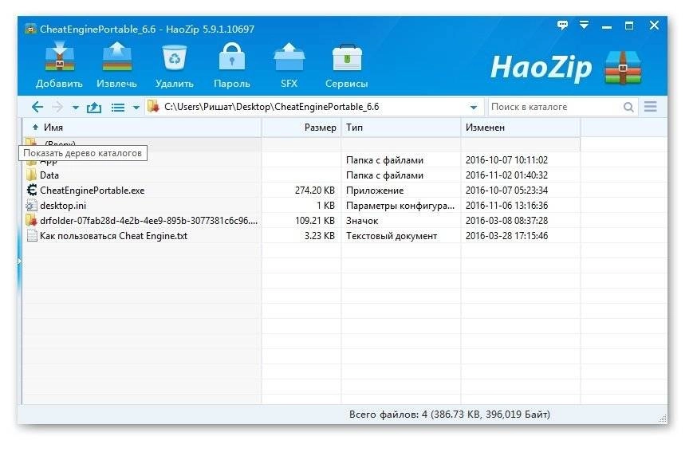
Task: Click the 2016-11-06 13:16:36 date cell
Action: click(x=506, y=206)
